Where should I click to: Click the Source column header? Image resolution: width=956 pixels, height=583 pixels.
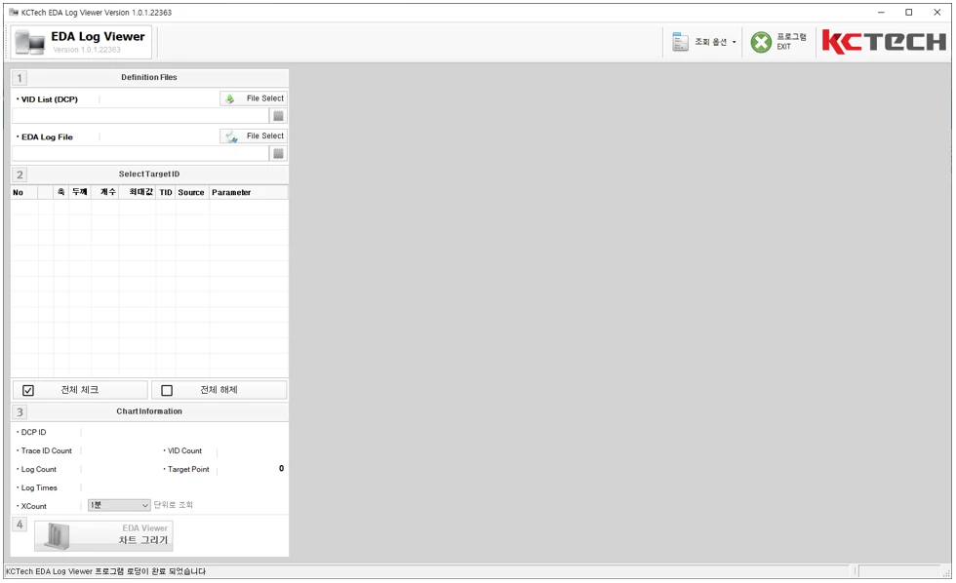click(191, 192)
